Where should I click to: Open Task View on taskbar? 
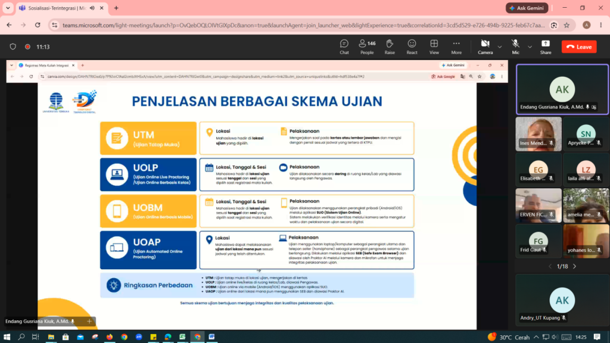(x=35, y=337)
